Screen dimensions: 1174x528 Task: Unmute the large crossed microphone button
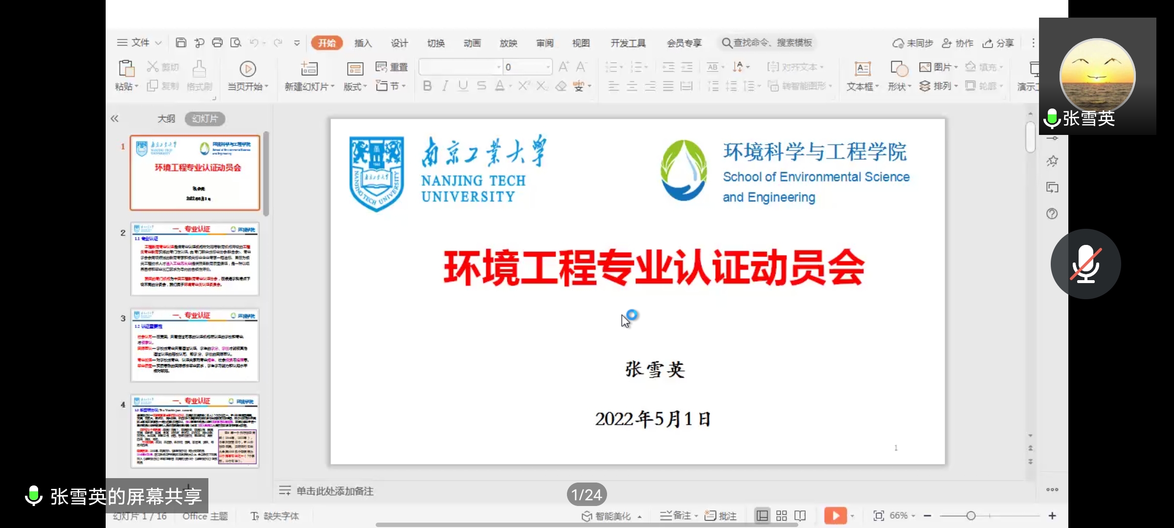tap(1085, 264)
